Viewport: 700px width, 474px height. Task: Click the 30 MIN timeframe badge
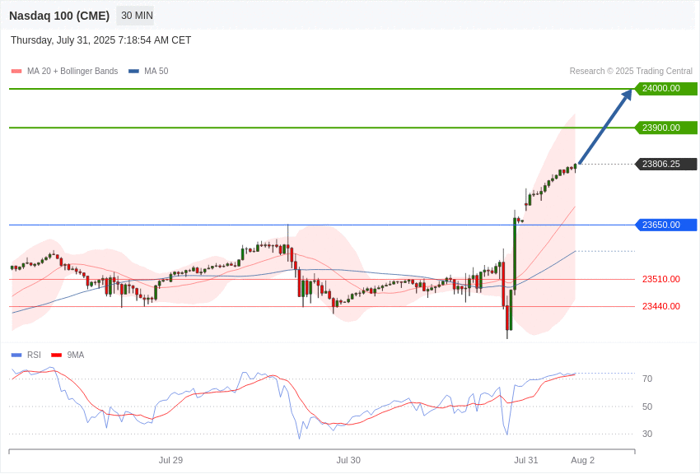coord(135,16)
